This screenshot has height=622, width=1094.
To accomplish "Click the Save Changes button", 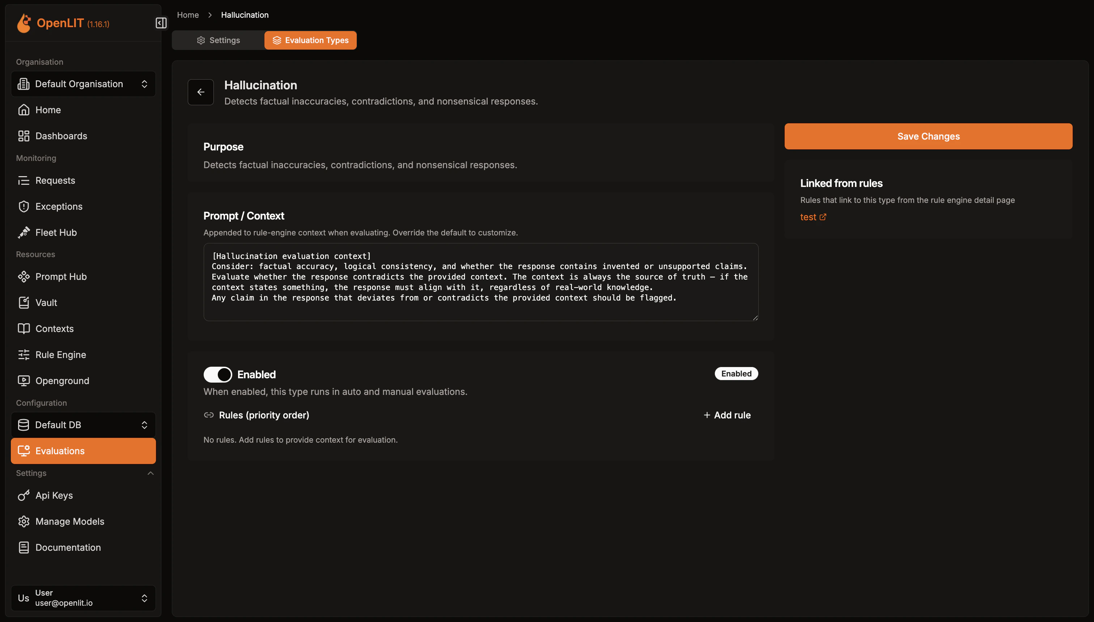I will (928, 136).
